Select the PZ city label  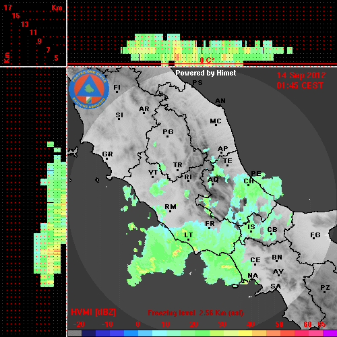coord(325,288)
